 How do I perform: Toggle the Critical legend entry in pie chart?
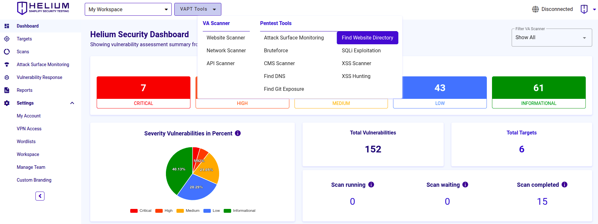click(141, 211)
